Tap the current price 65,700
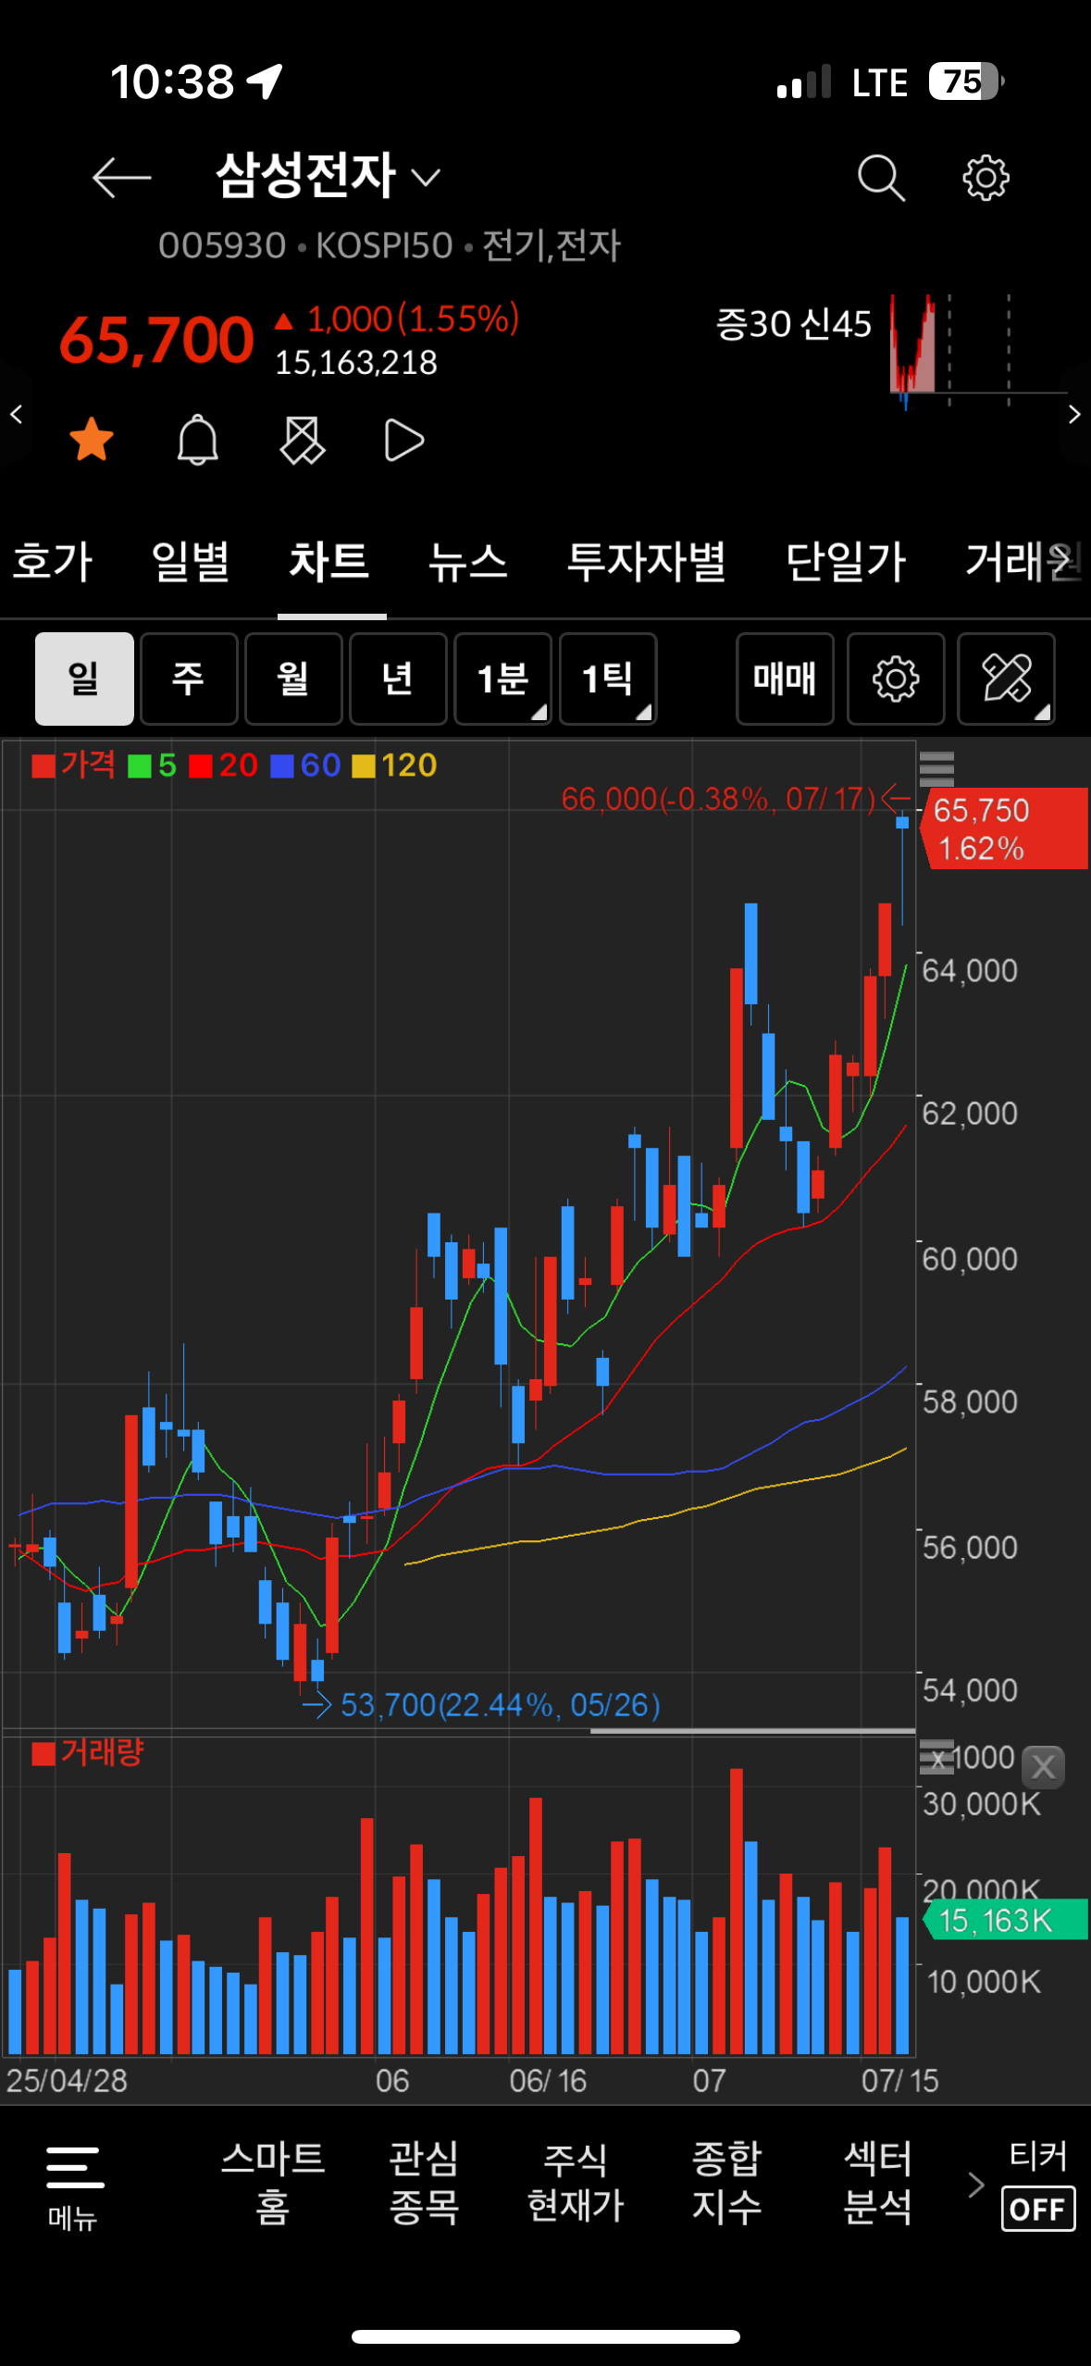1091x2366 pixels. [x=156, y=340]
